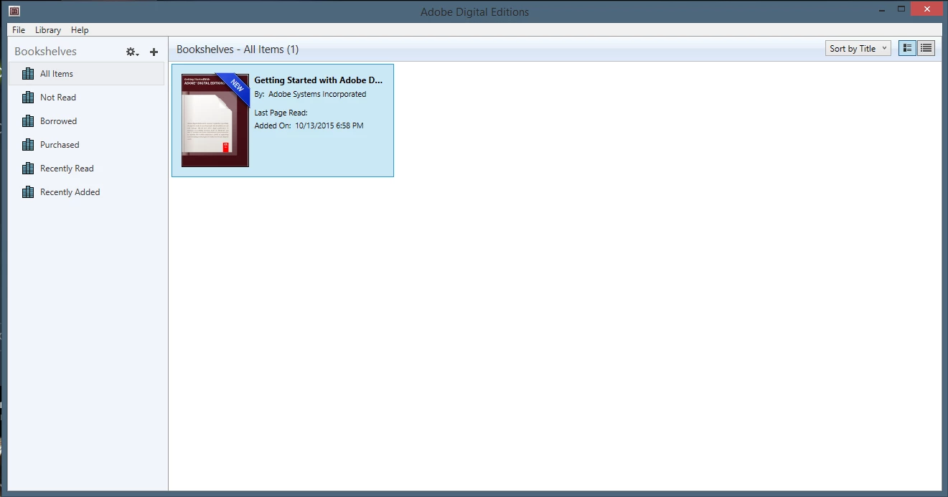Switch to thumbnail view
The height and width of the screenshot is (497, 948).
click(907, 48)
